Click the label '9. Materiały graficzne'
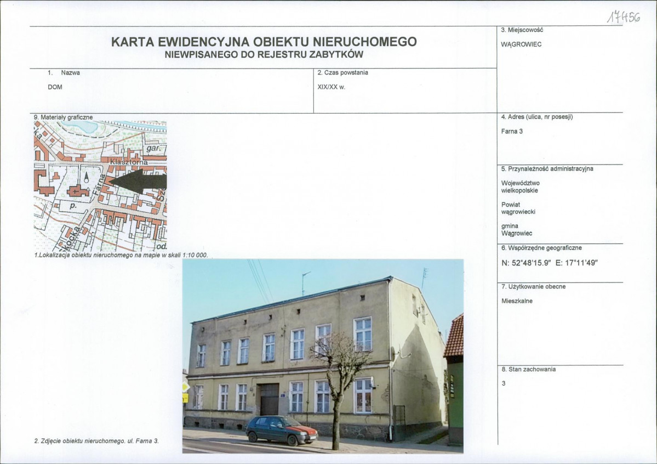Viewport: 657px width, 464px height. pyautogui.click(x=63, y=117)
